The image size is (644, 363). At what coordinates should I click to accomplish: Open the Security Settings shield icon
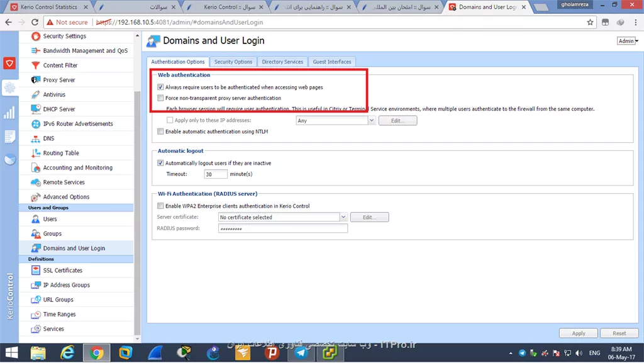click(x=36, y=36)
